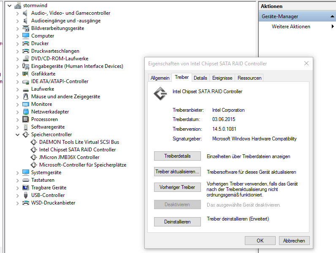Click the Mäuse und andere Zeigegeräte icon

[26, 97]
